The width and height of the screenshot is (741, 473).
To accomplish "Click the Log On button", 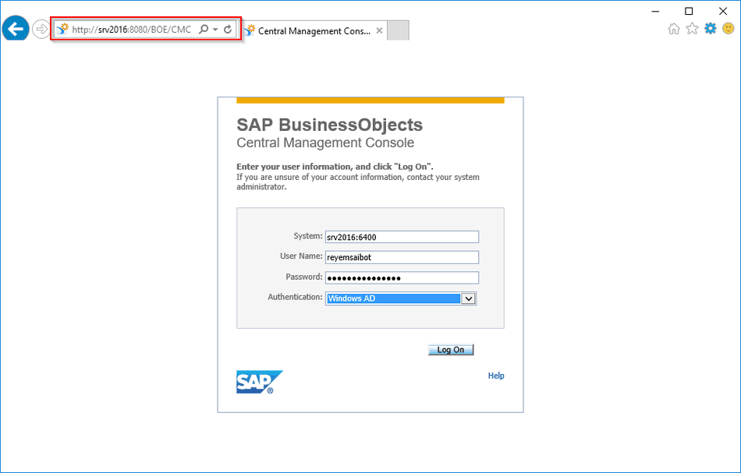I will [451, 350].
